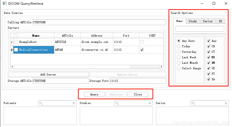
Task: Select the Last Month date option
Action: tap(179, 63)
